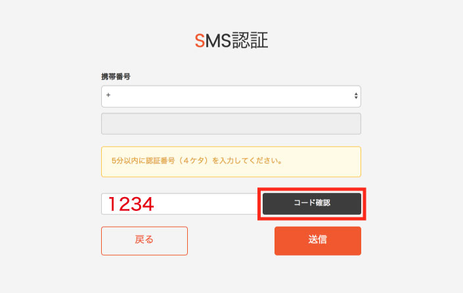Image resolution: width=463 pixels, height=293 pixels.
Task: Go back using the 戻る button
Action: [x=144, y=240]
